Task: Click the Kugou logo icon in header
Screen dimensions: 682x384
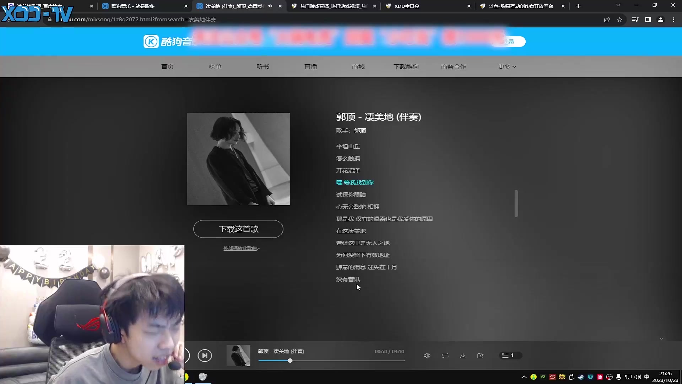Action: click(x=151, y=42)
